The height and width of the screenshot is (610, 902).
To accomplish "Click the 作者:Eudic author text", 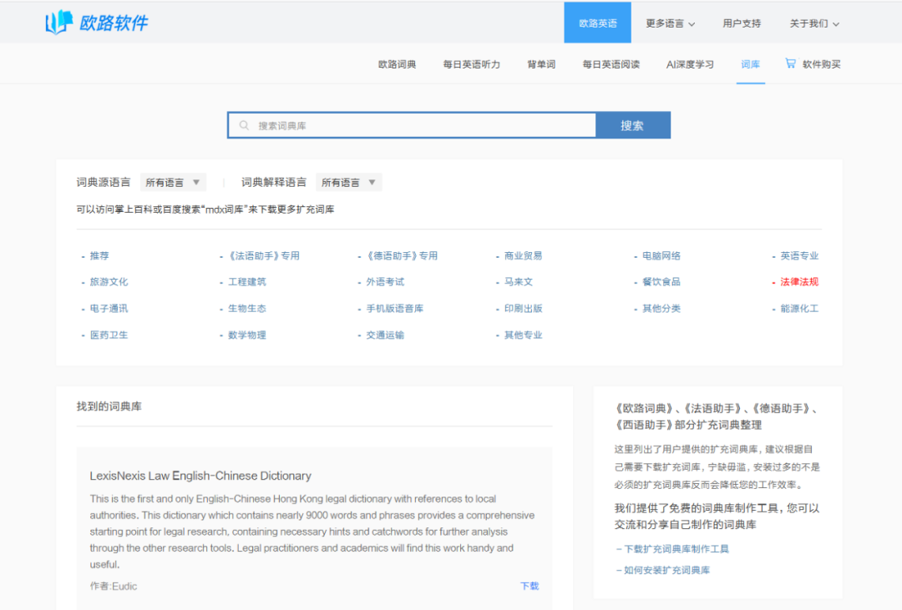I will [x=114, y=587].
